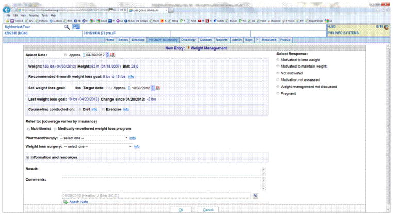Click the Cancel button
393x215 pixels.
208,210
